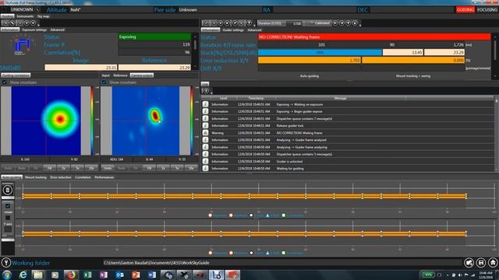Click sixth icon in guider toolbar
499x280 pixels.
(242, 23)
